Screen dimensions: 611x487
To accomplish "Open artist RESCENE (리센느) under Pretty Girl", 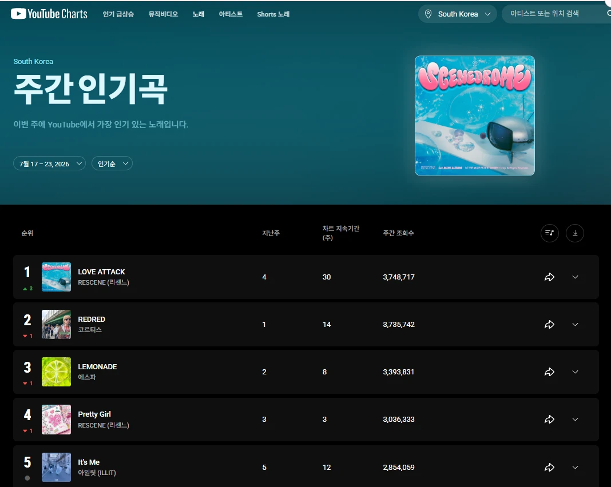I will (x=103, y=425).
